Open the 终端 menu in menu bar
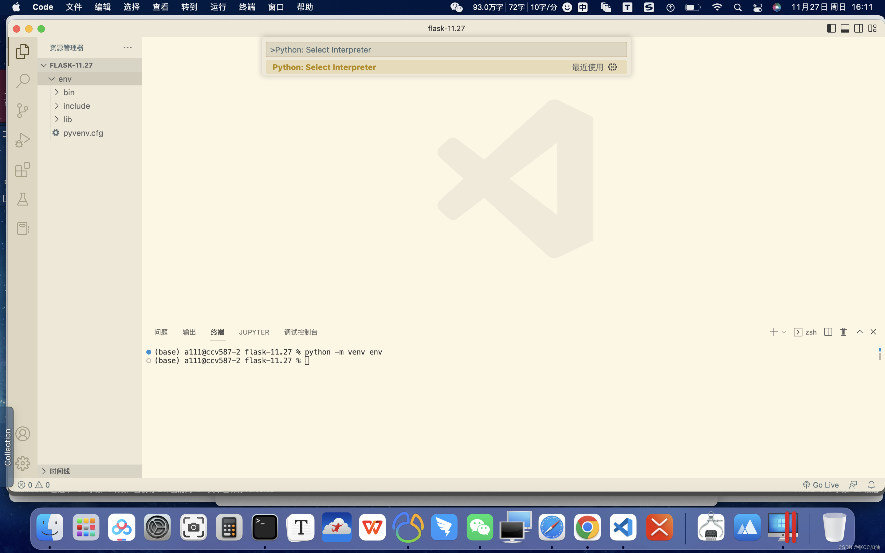This screenshot has width=885, height=553. (x=247, y=7)
